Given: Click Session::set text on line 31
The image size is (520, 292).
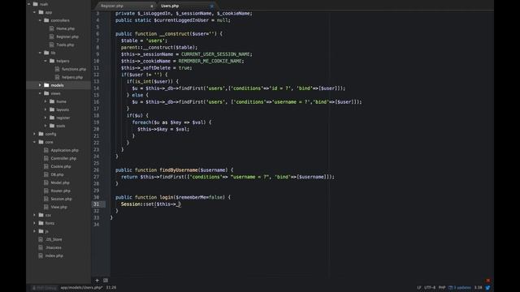Looking at the screenshot, I should pos(137,204).
